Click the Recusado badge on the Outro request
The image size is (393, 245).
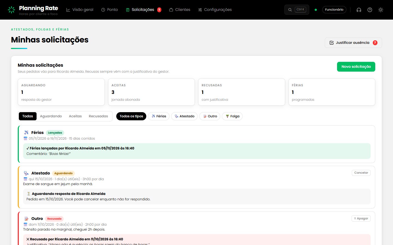coord(54,219)
